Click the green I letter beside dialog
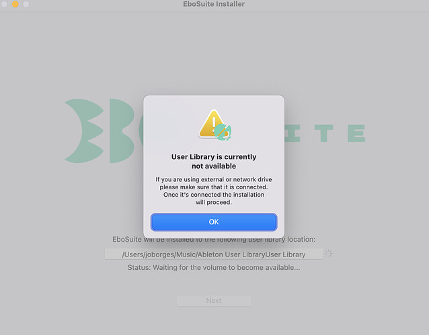The height and width of the screenshot is (335, 429). 292,133
